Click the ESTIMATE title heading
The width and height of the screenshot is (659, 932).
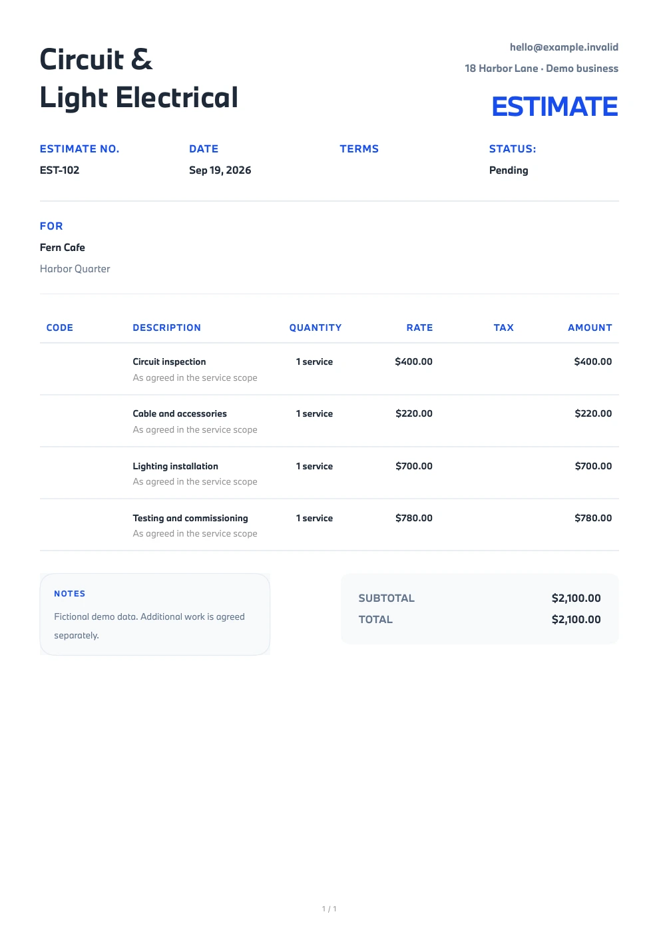(554, 107)
